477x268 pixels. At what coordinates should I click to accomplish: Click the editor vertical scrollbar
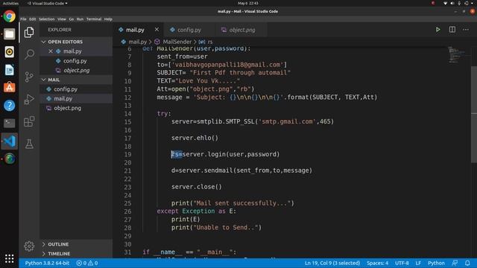pos(474,115)
